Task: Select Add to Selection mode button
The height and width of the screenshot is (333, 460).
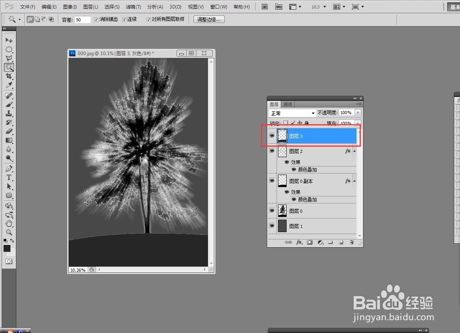Action: 37,19
